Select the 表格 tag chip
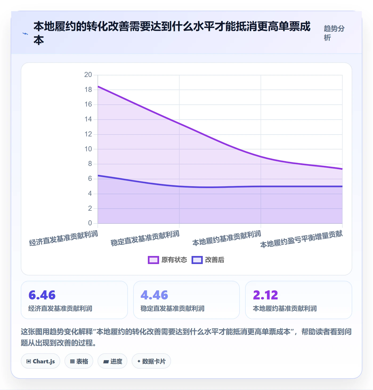The image size is (373, 390). pyautogui.click(x=79, y=361)
